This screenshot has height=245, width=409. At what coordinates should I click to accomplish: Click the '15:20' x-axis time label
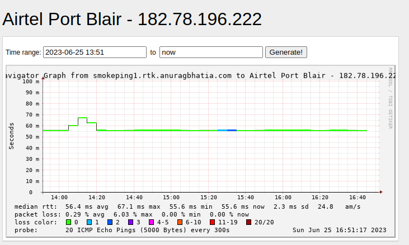click(x=208, y=198)
